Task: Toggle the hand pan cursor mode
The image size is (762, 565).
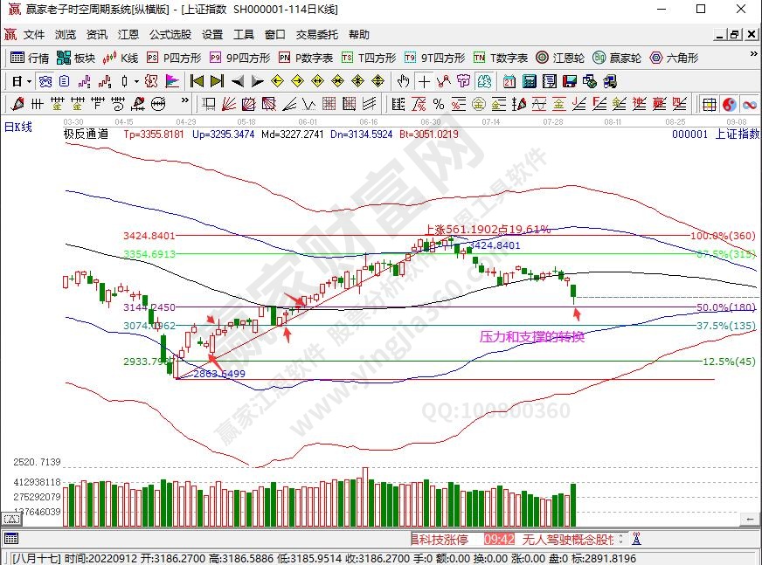Action: pyautogui.click(x=403, y=81)
